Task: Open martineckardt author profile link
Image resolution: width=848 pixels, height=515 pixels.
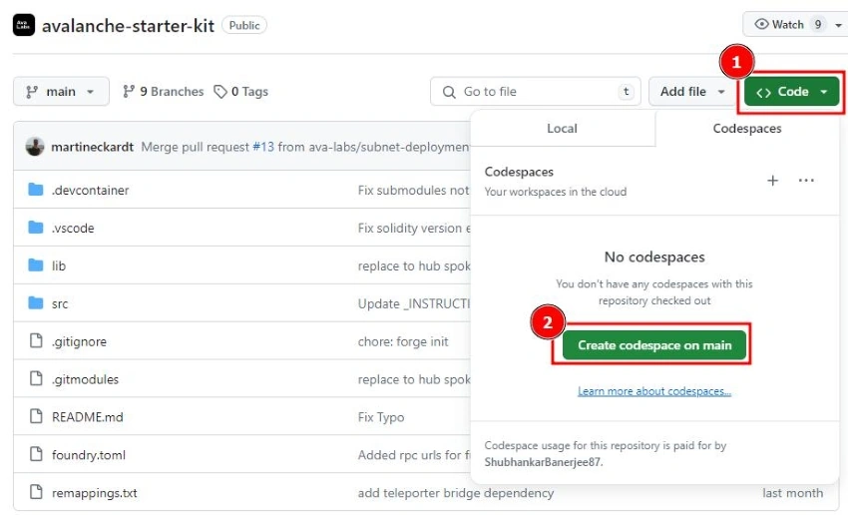Action: (x=93, y=147)
